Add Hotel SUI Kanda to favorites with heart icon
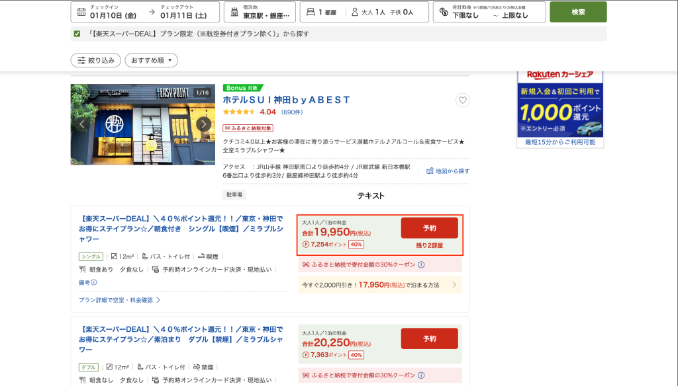 pos(463,100)
